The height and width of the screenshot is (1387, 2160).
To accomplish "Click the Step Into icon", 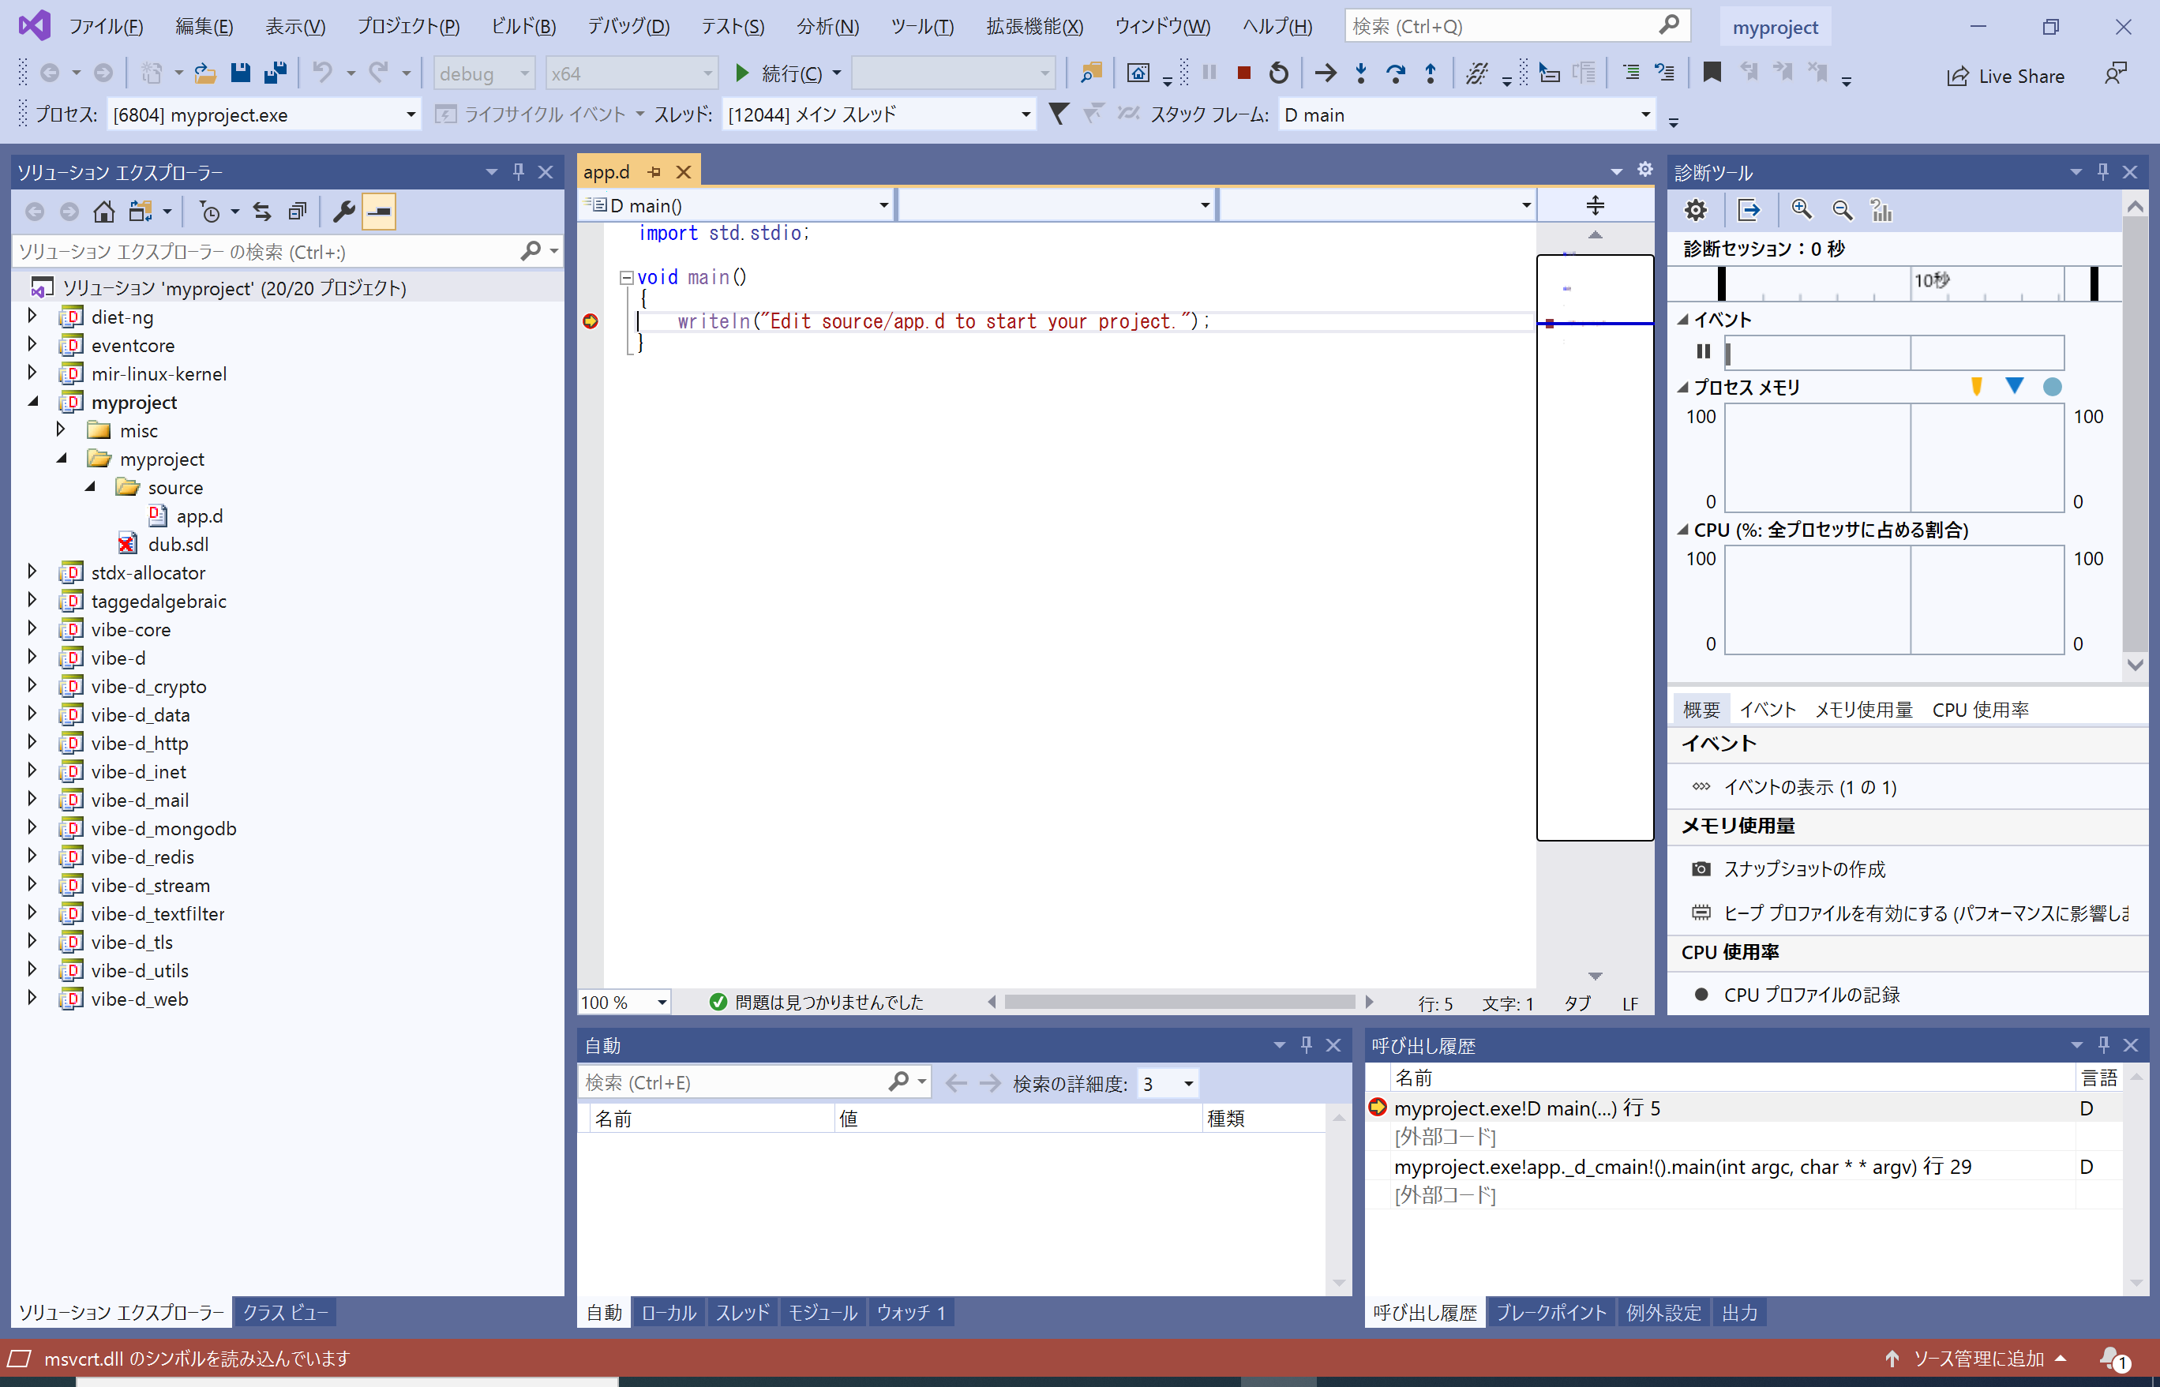I will pyautogui.click(x=1361, y=73).
